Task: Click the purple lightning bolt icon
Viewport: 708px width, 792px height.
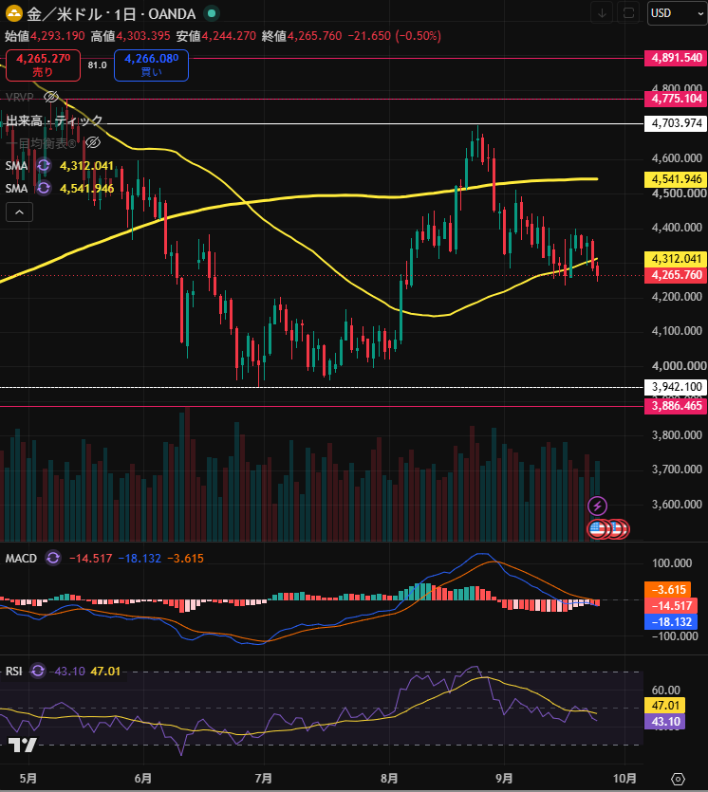Action: [597, 506]
